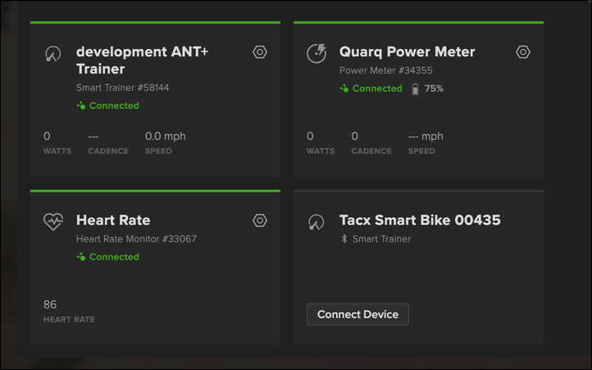Viewport: 592px width, 370px height.
Task: Click the 86 heart rate reading
Action: click(x=50, y=305)
